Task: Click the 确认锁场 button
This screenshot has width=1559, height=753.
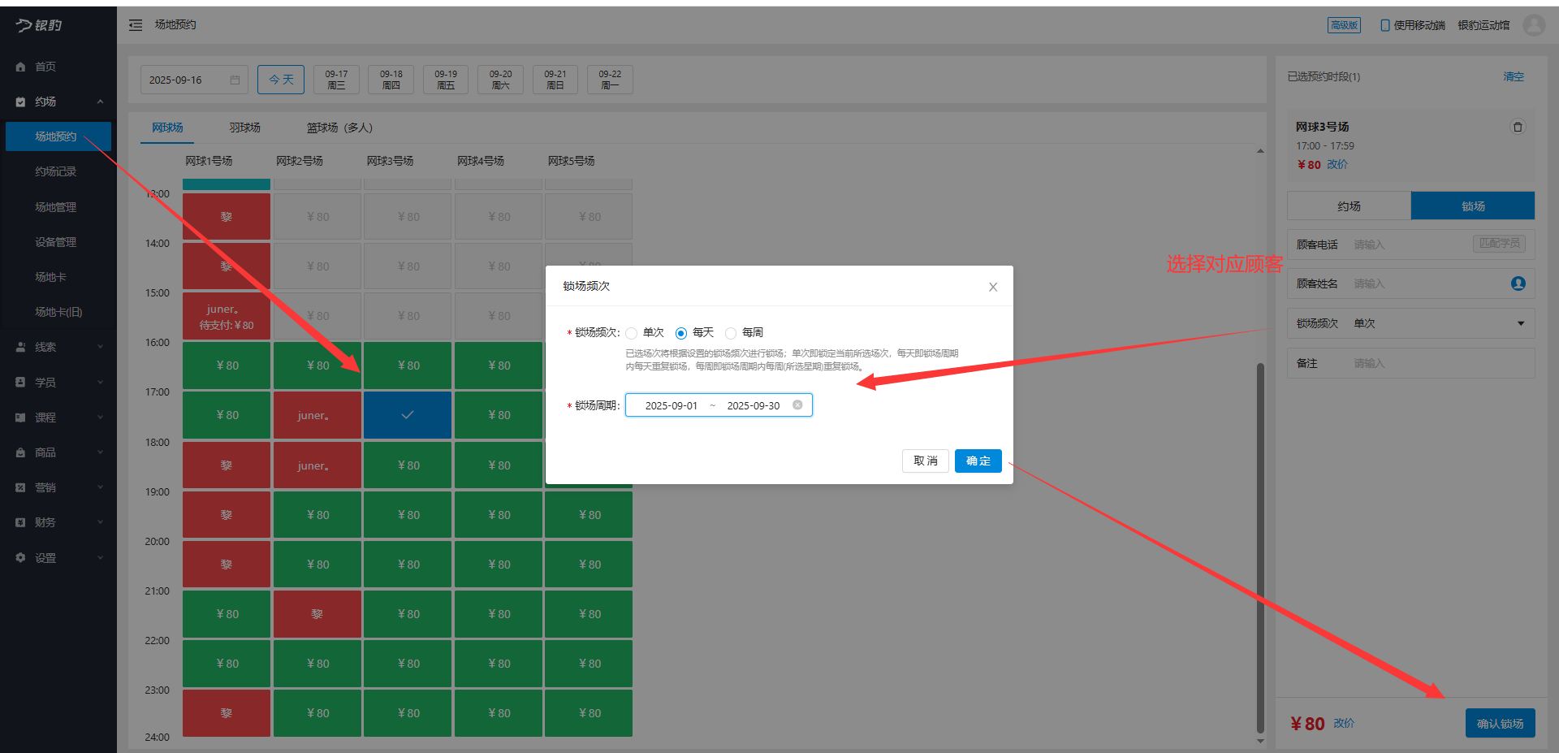Action: pos(1499,723)
